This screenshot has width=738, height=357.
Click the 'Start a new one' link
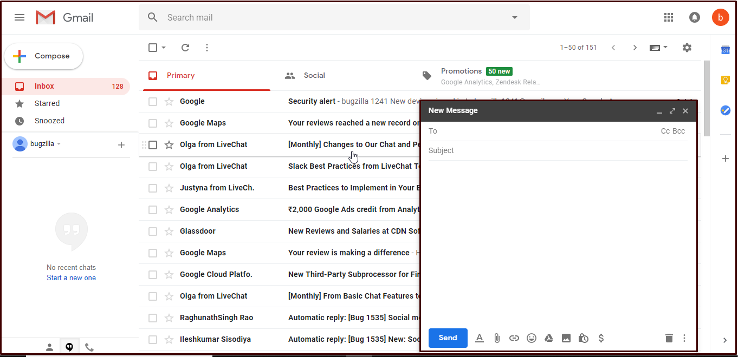(x=71, y=278)
